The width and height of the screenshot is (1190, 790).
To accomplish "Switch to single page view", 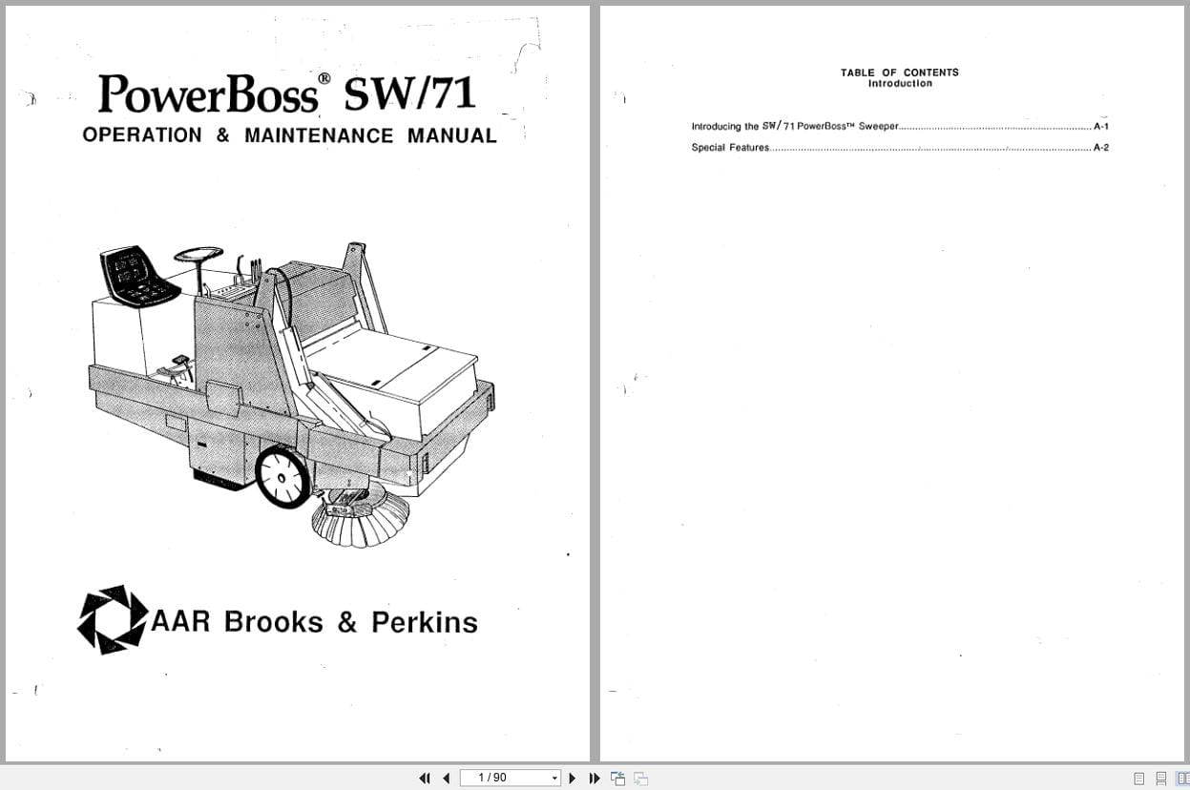I will pyautogui.click(x=1138, y=778).
